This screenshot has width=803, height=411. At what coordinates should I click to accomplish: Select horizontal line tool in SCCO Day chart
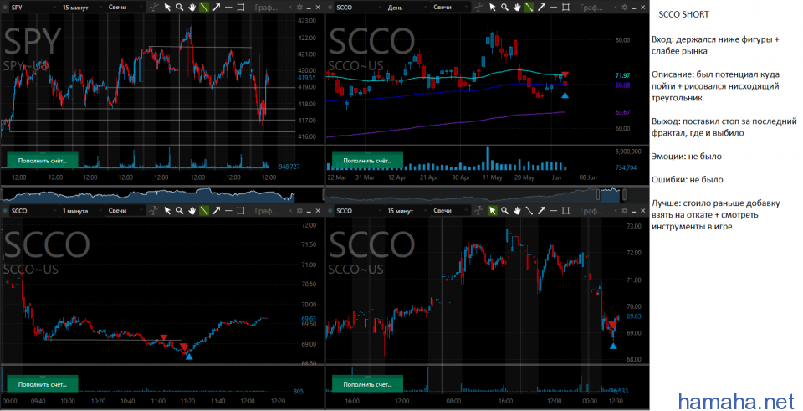[x=553, y=8]
